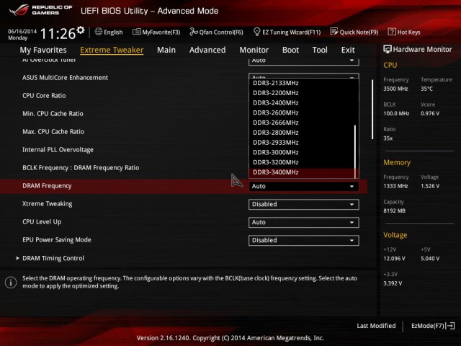
Task: Choose DDR3-2133MHz from the list
Action: [301, 83]
